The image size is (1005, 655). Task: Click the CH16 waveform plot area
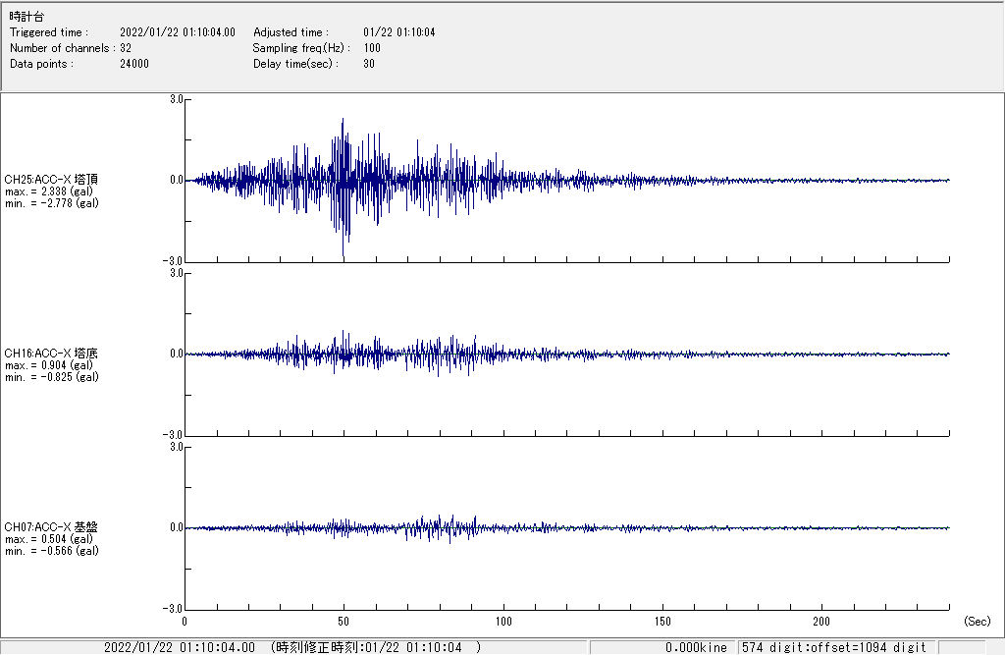[565, 354]
